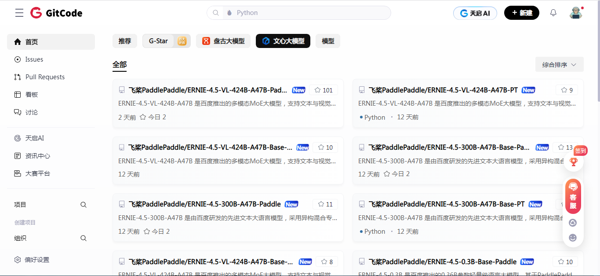The width and height of the screenshot is (600, 276).
Task: Click the smiley feedback icon
Action: tap(573, 238)
